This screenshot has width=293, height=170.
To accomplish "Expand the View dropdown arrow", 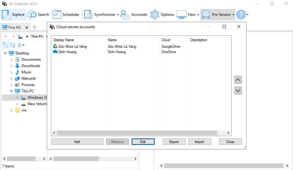I will pos(198,15).
